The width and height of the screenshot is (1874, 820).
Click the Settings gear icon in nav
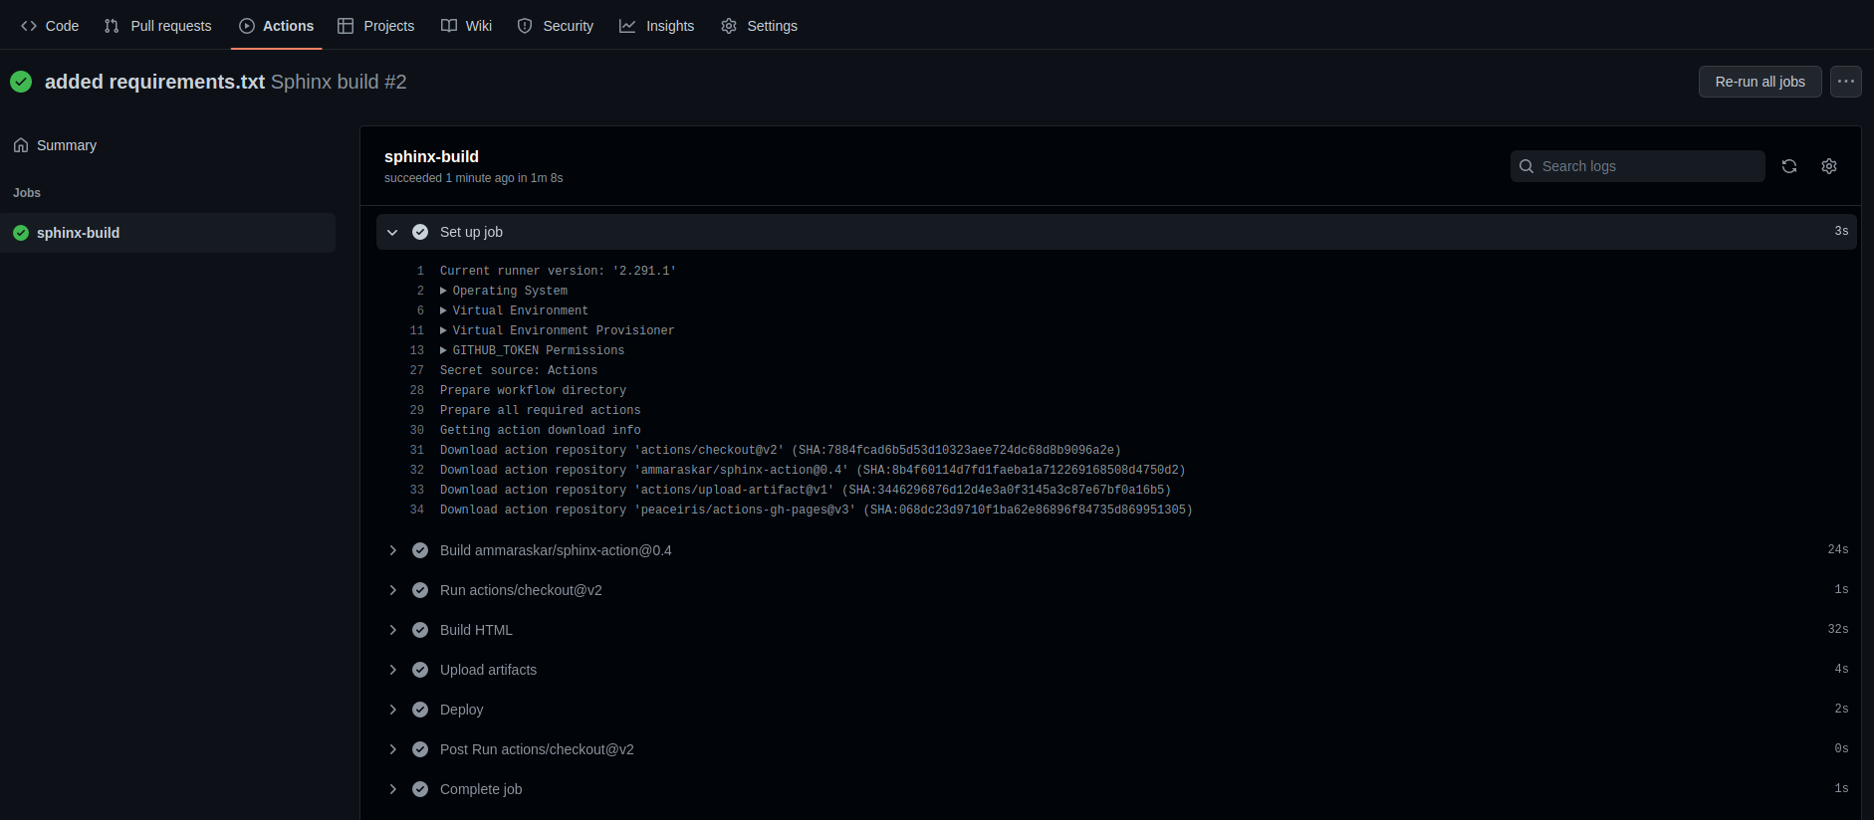(729, 26)
